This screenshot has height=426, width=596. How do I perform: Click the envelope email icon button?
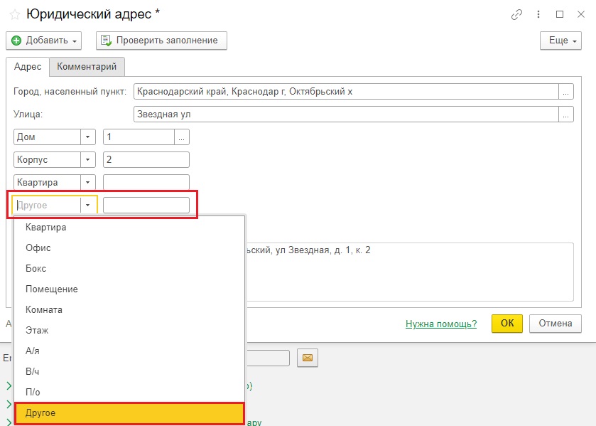307,358
